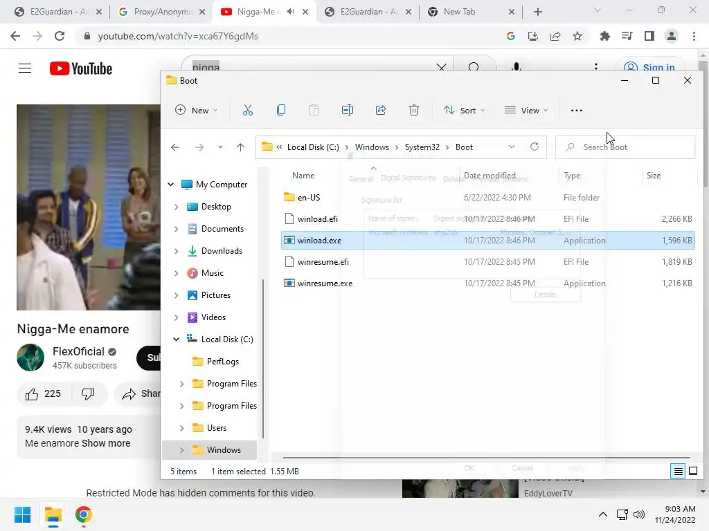Go back in File Explorer navigation
Image resolution: width=709 pixels, height=531 pixels.
175,147
